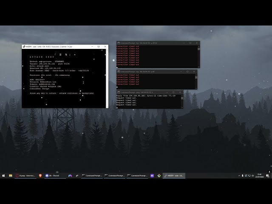Close the MISERY terminal window

[105, 47]
